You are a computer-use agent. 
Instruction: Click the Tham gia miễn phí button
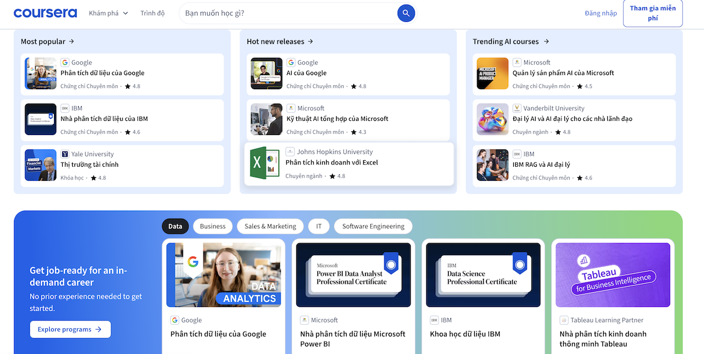coord(653,13)
